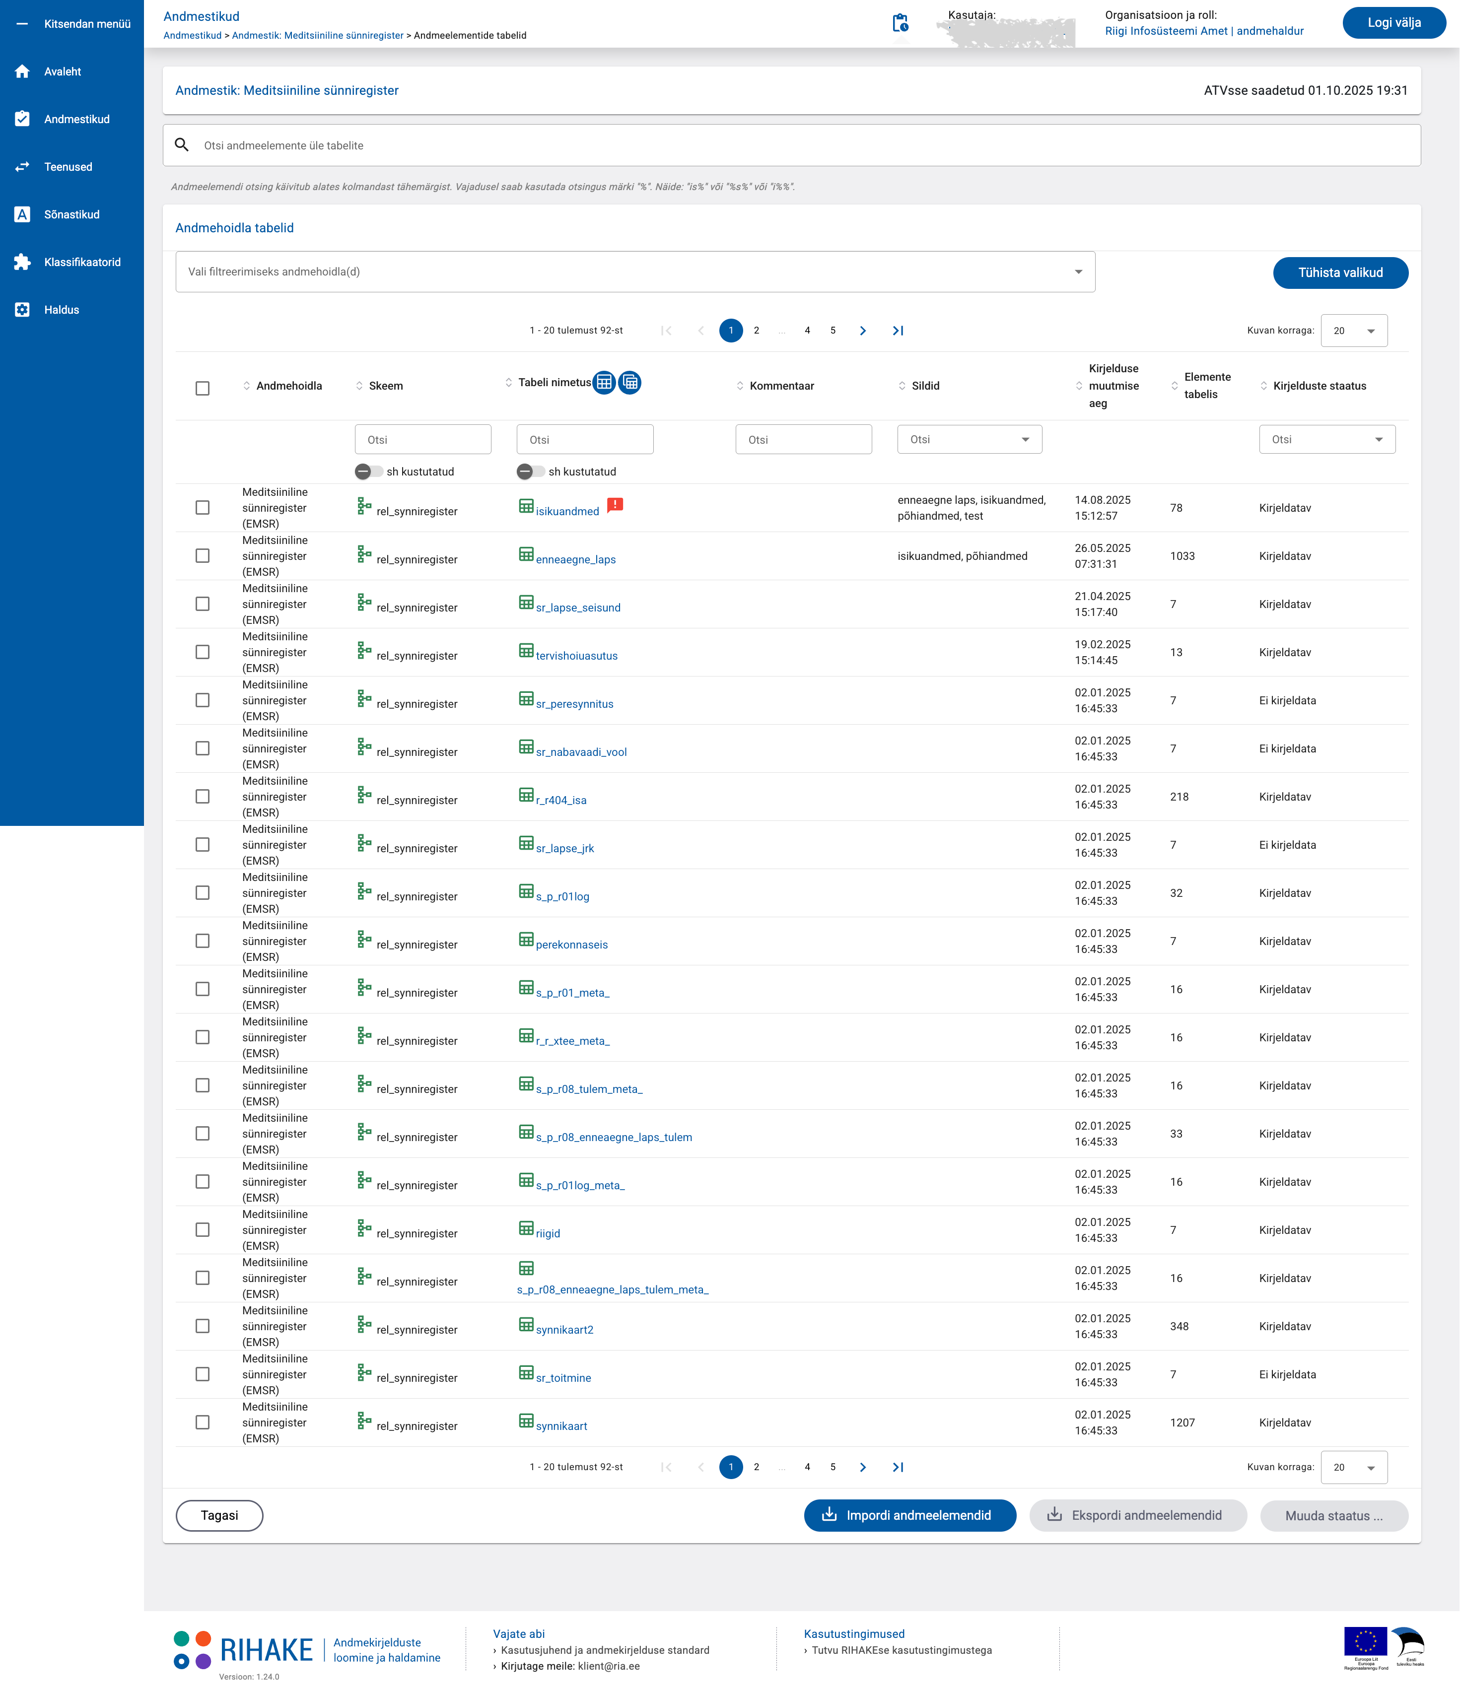
Task: Collapse the menu with Kitsendan menüü icon
Action: coord(22,24)
